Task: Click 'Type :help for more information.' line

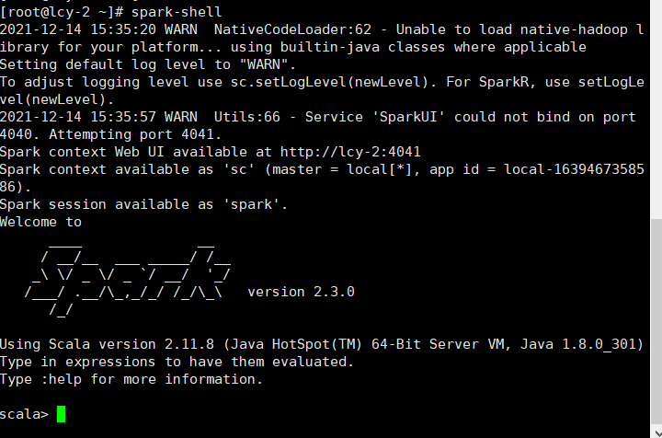Action: 131,379
